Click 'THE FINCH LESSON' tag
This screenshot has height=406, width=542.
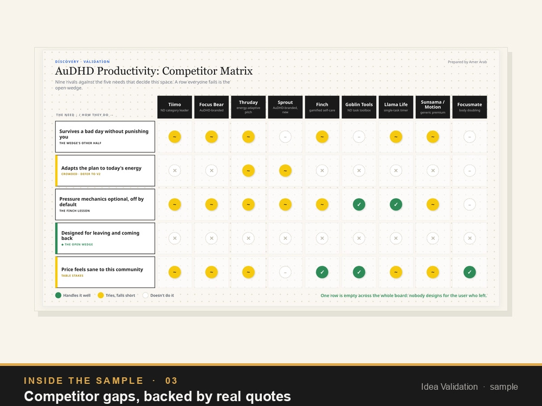point(74,211)
